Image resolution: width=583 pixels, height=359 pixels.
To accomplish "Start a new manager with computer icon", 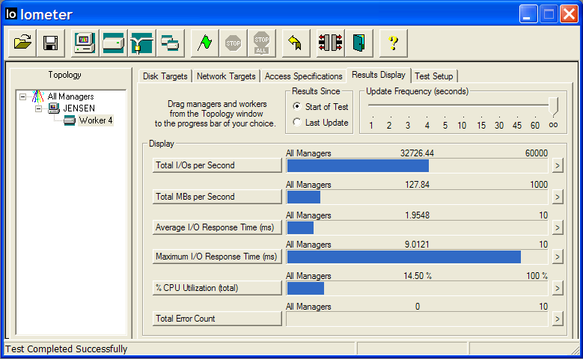I will [85, 43].
